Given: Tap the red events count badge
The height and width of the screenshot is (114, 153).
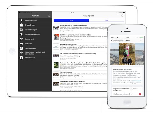Looking at the screenshot, I should click(x=140, y=94).
